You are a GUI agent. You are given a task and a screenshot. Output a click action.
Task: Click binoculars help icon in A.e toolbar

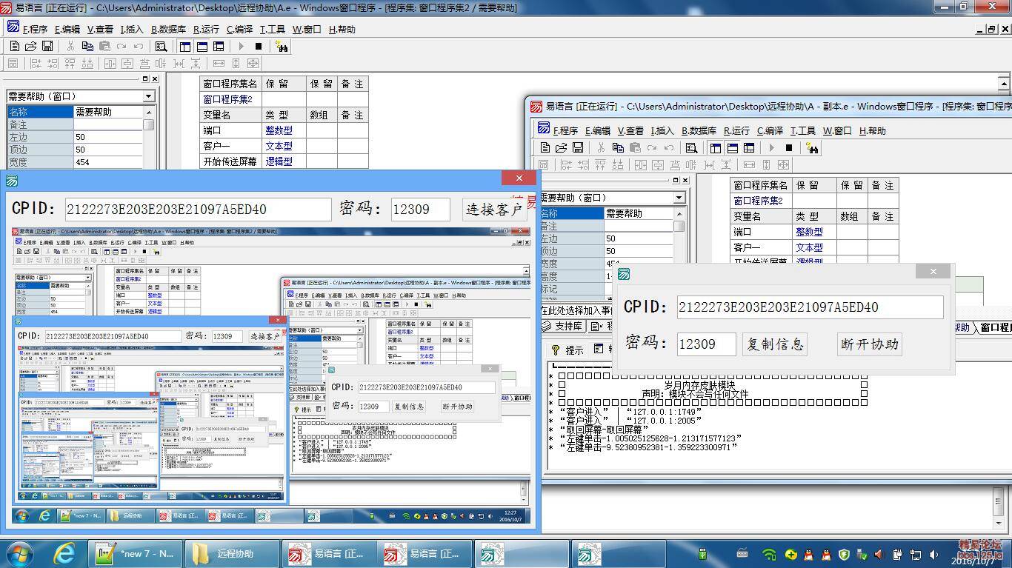282,46
